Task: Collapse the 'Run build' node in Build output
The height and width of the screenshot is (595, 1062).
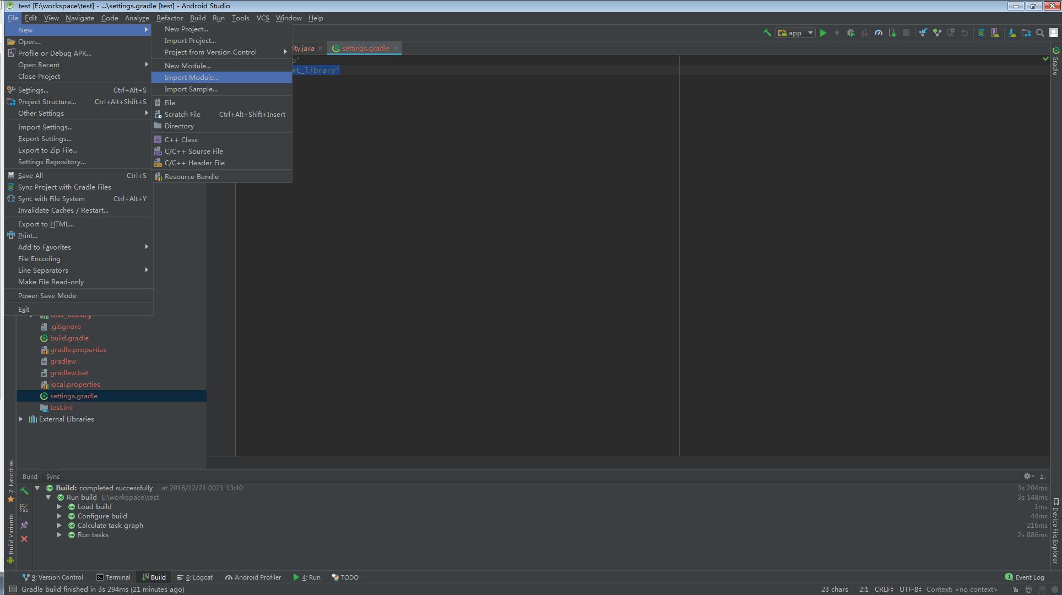Action: pos(48,497)
